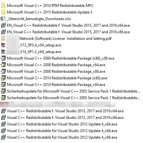Viewport: 143px width, 143px height.
Task: Click the Excel icon of _Ubersicht_benoetigte_Downloads.xlsx
Action: [x=3, y=19]
